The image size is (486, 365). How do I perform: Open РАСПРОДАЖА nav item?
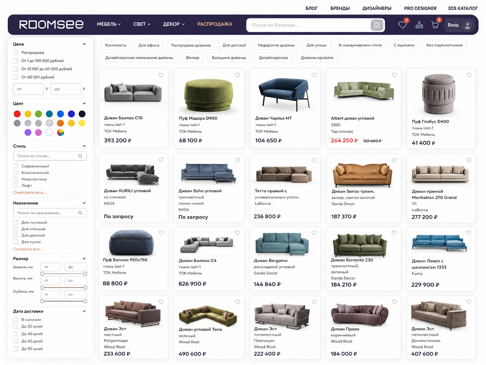[215, 24]
